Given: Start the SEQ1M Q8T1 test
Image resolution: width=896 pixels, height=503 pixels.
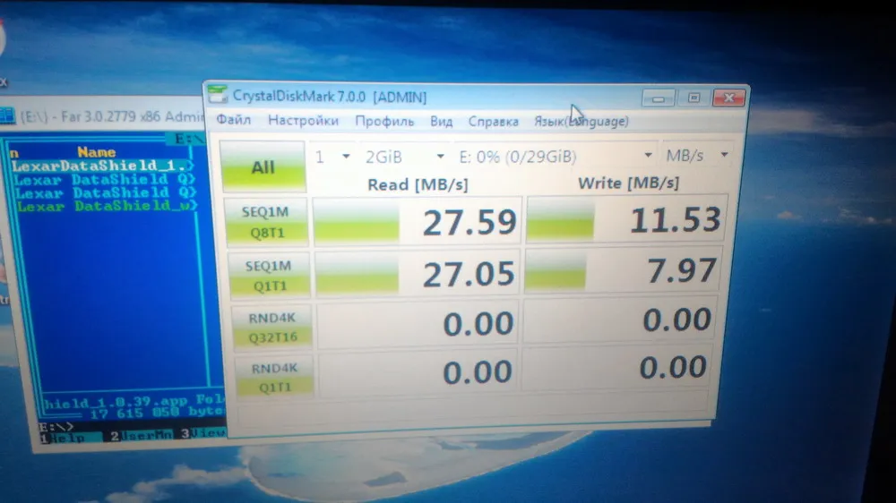Looking at the screenshot, I should coord(266,222).
